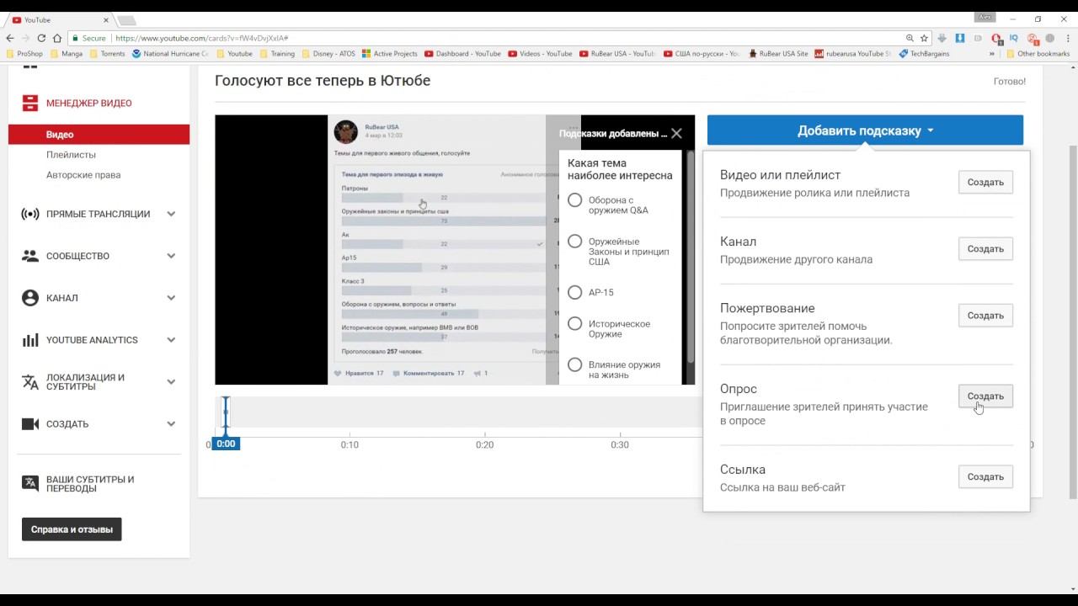Viewport: 1078px width, 606px height.
Task: Open Менеджер видео section
Action: pyautogui.click(x=88, y=103)
